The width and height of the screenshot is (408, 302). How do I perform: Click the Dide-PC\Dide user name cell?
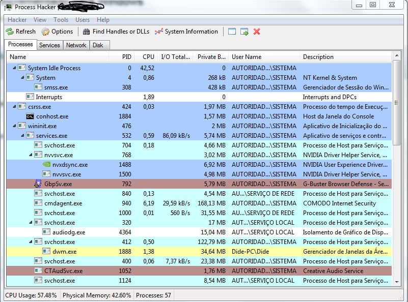[x=250, y=252]
